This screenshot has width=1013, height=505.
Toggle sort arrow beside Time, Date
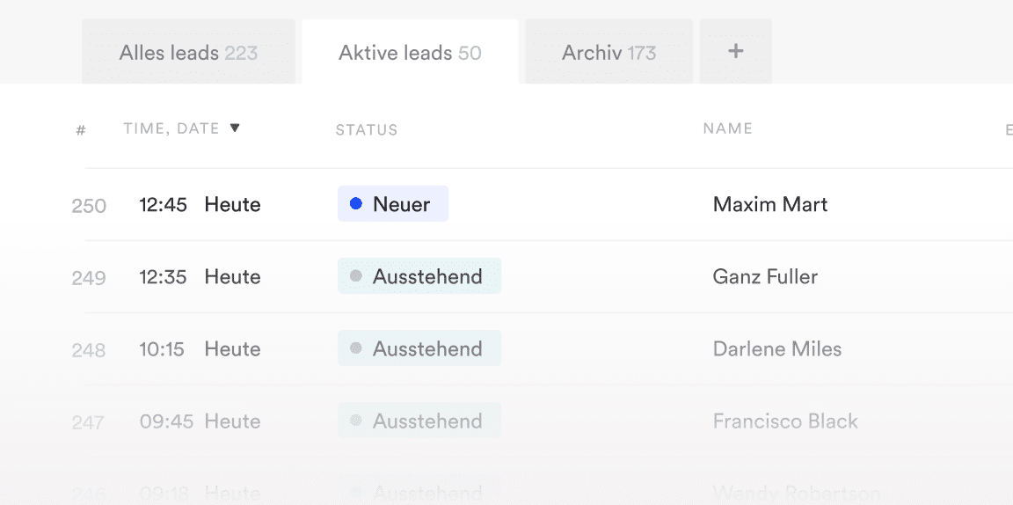(x=235, y=128)
